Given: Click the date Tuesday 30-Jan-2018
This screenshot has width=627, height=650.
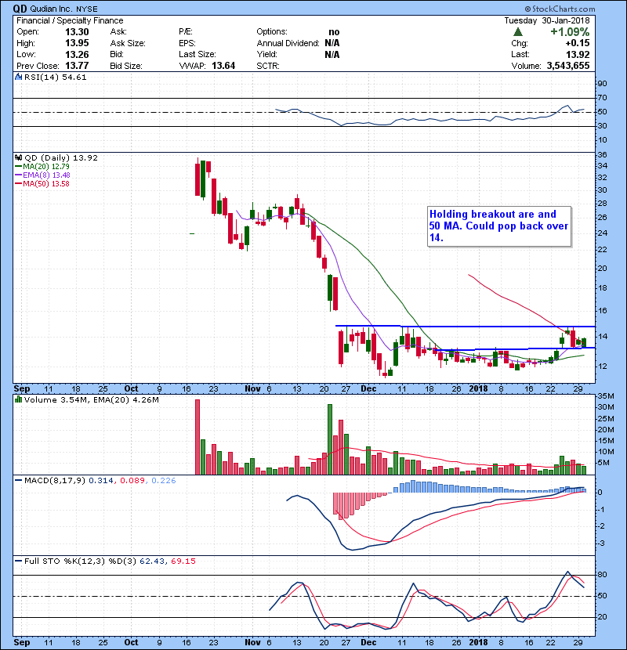Looking at the screenshot, I should pos(547,20).
